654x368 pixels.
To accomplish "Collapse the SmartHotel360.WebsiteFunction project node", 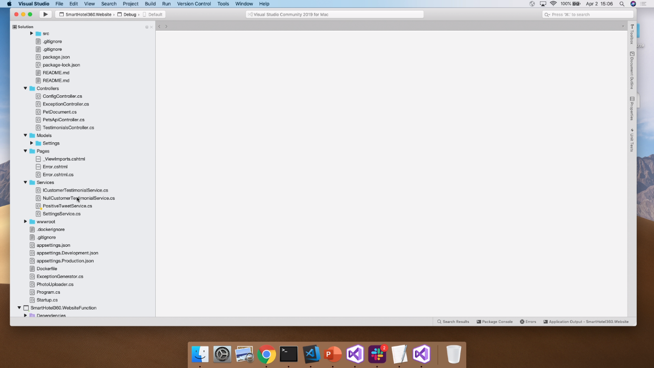I will tap(19, 308).
